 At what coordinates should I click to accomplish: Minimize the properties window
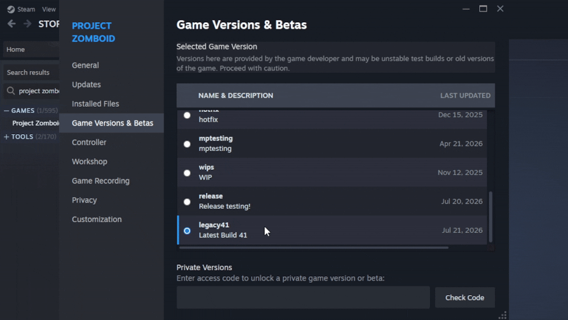pyautogui.click(x=466, y=9)
